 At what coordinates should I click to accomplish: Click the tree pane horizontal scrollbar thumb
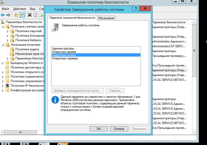[20, 132]
